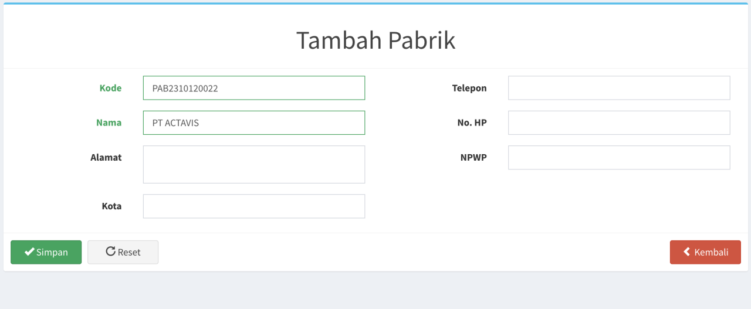
Task: Click the checkmark icon on Simpan
Action: click(x=29, y=252)
